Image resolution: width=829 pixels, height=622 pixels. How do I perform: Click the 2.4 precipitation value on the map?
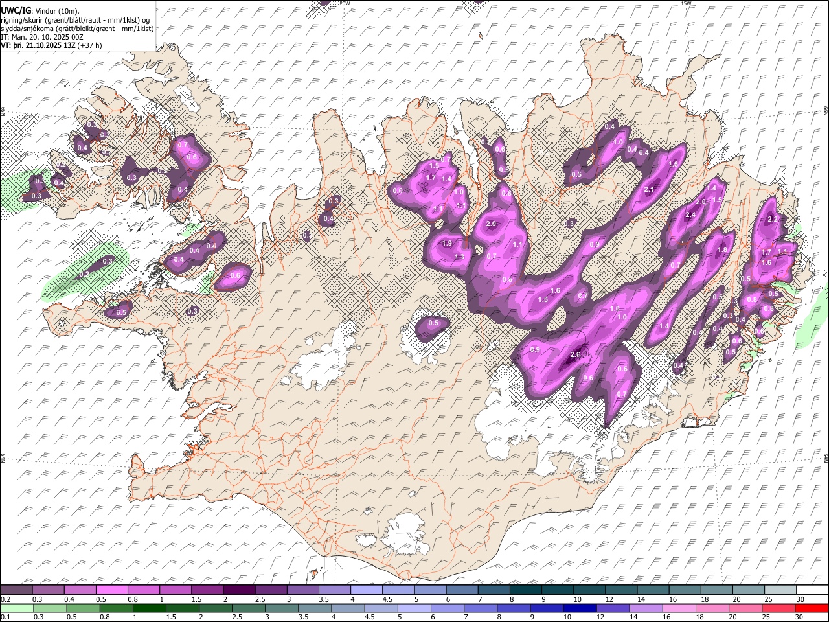(x=690, y=215)
